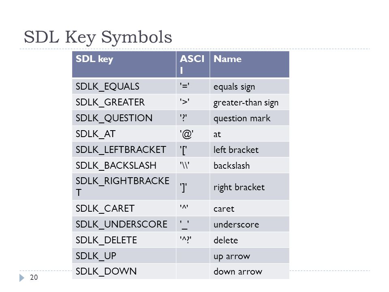This screenshot has height=292, width=389.
Task: Click the backslash name cell
Action: 249,165
